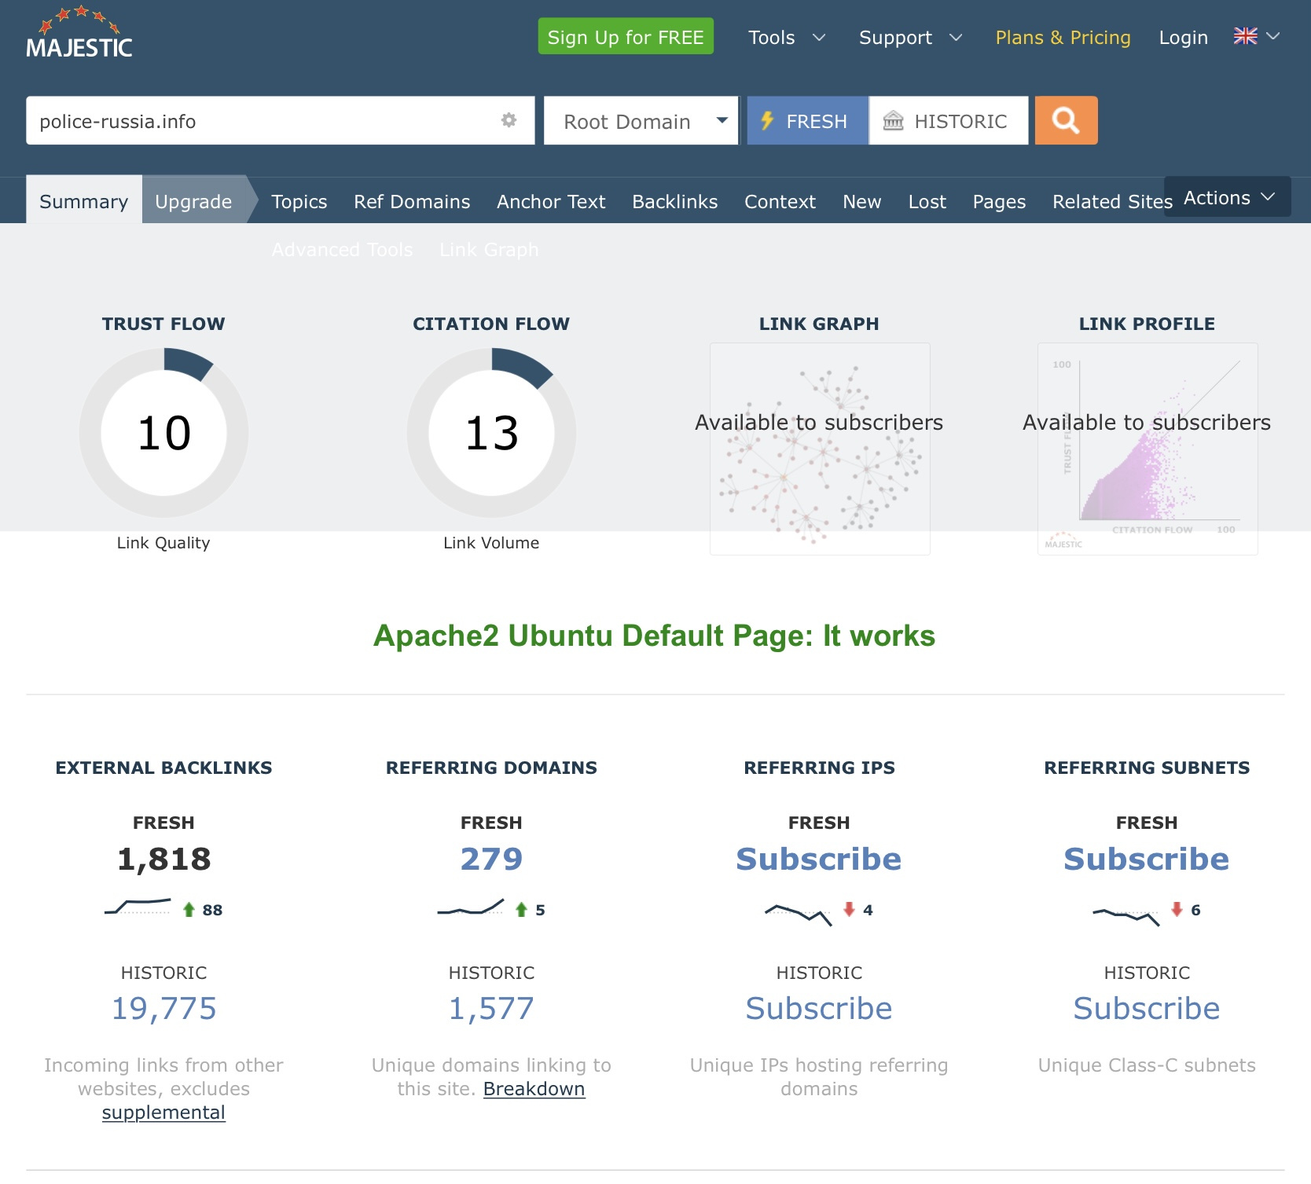Click Referring Subnets fresh Subscribe link

click(x=1147, y=859)
